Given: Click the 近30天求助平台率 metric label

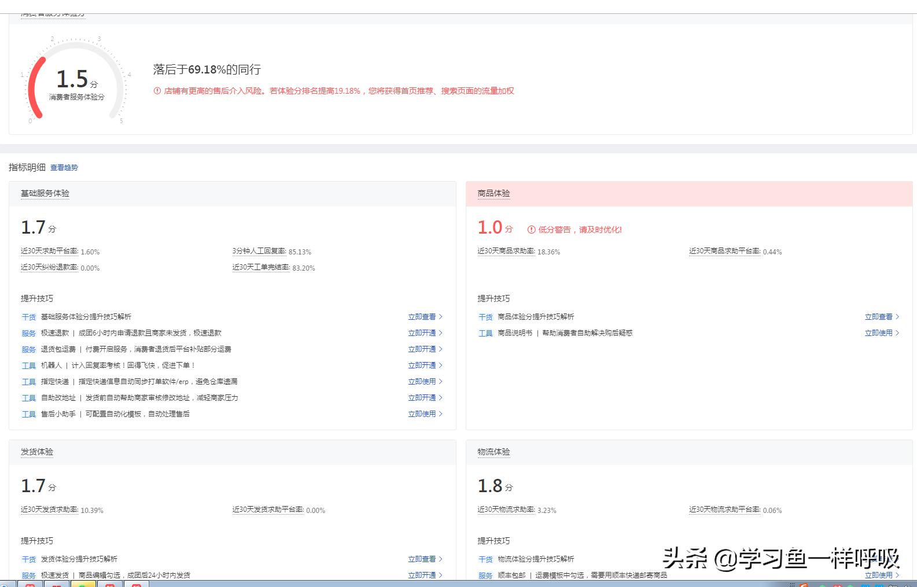Looking at the screenshot, I should pos(49,252).
